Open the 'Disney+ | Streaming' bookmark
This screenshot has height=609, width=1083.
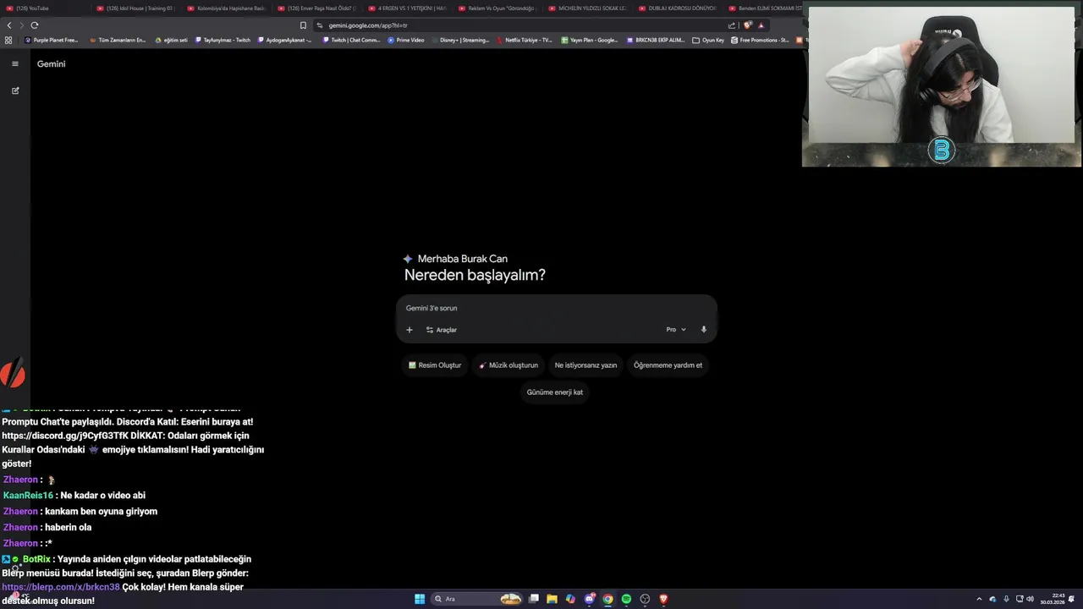coord(460,40)
